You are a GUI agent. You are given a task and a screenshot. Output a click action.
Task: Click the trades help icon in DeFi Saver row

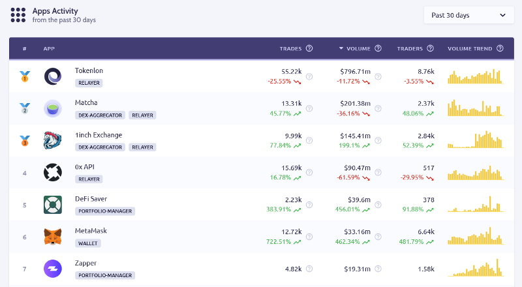[x=309, y=205]
